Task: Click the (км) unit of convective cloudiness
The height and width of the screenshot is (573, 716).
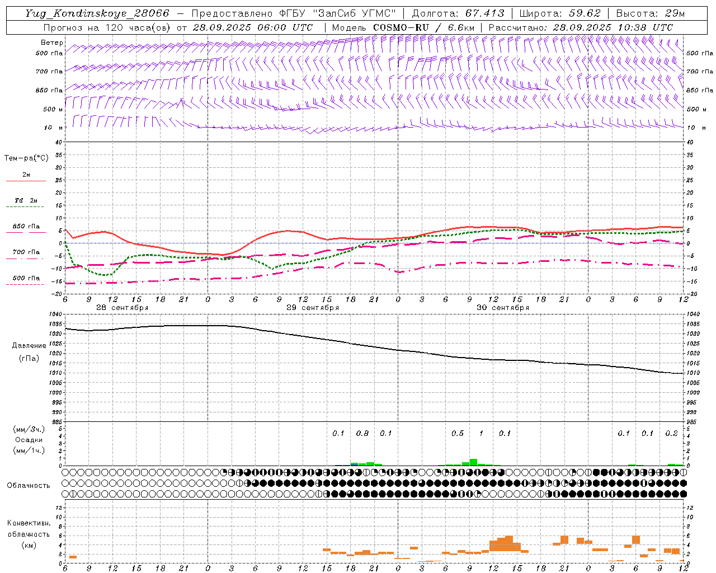Action: coord(29,544)
